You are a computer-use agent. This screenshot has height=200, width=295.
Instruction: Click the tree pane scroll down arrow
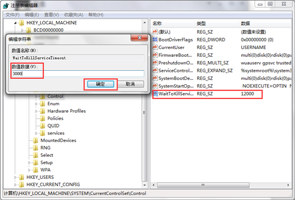144,185
